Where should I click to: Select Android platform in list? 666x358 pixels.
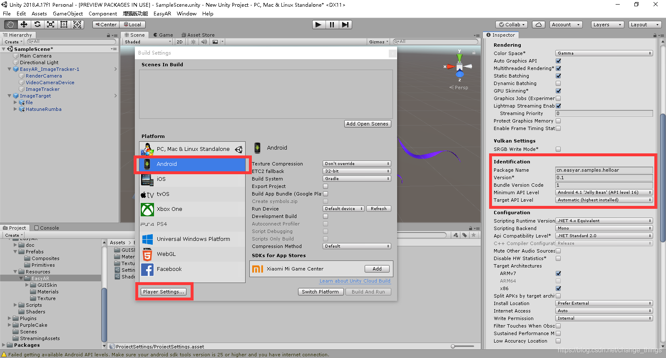click(192, 164)
